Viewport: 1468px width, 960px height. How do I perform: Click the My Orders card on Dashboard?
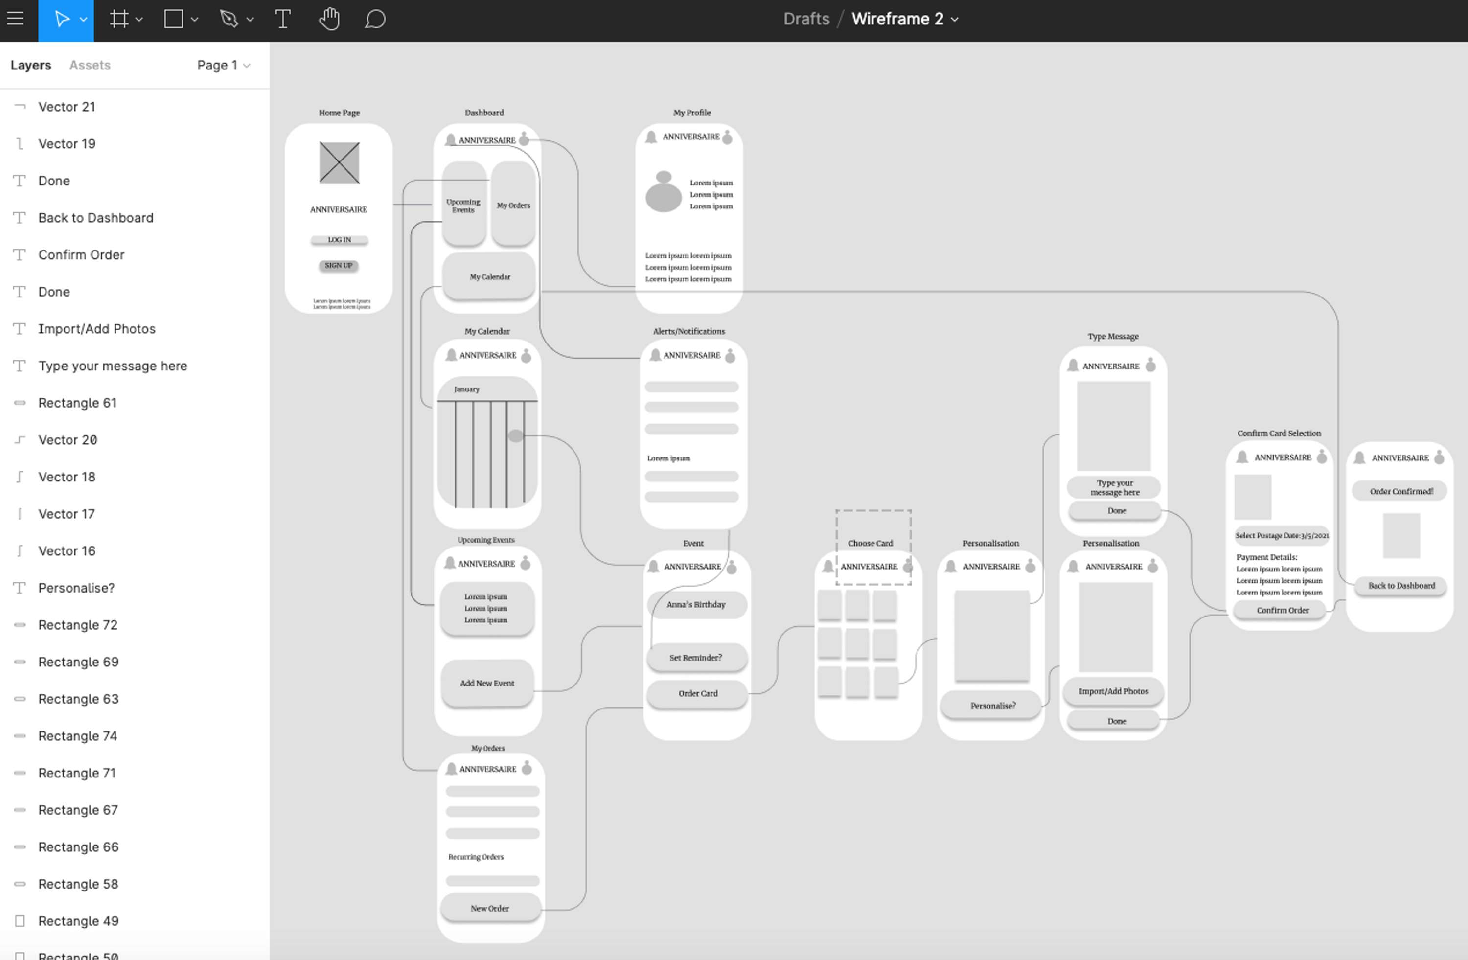point(513,204)
